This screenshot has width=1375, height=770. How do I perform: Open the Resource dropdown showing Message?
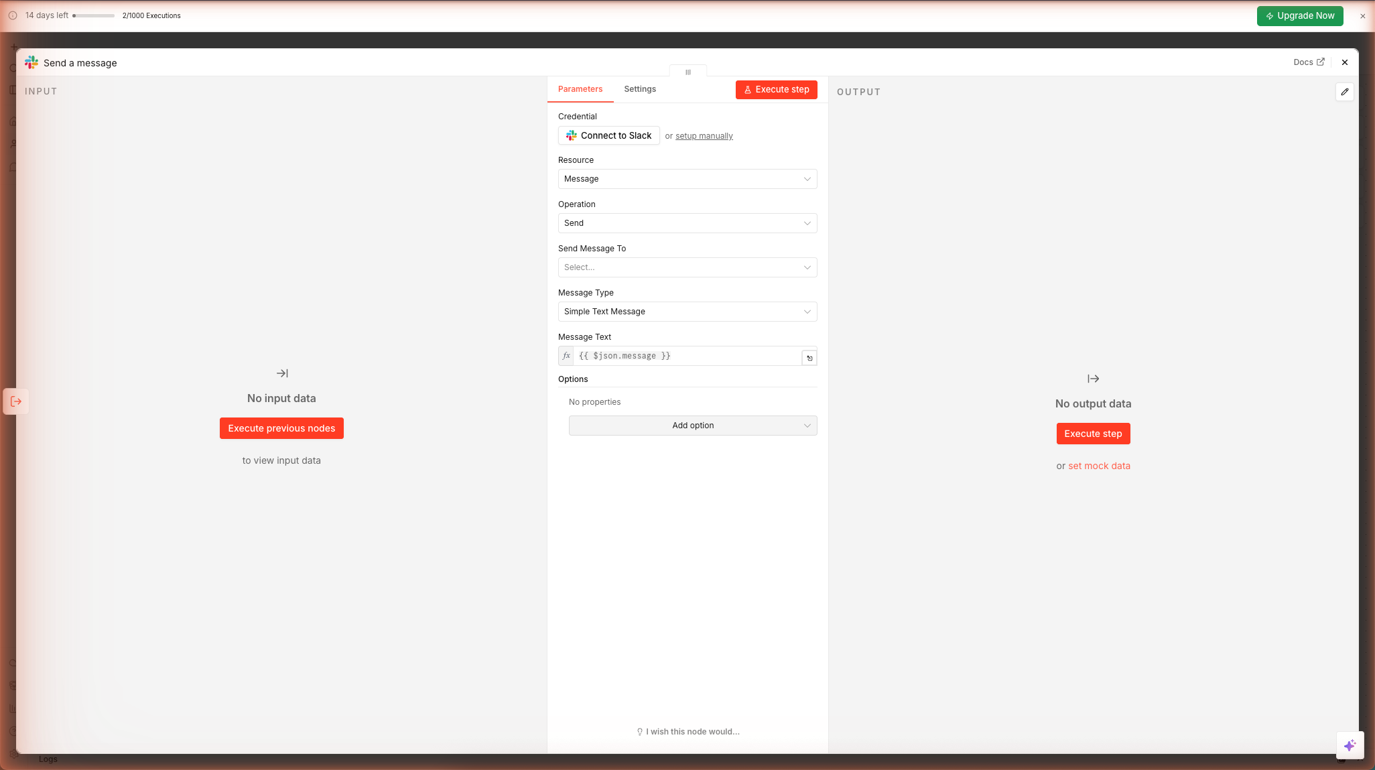point(687,179)
